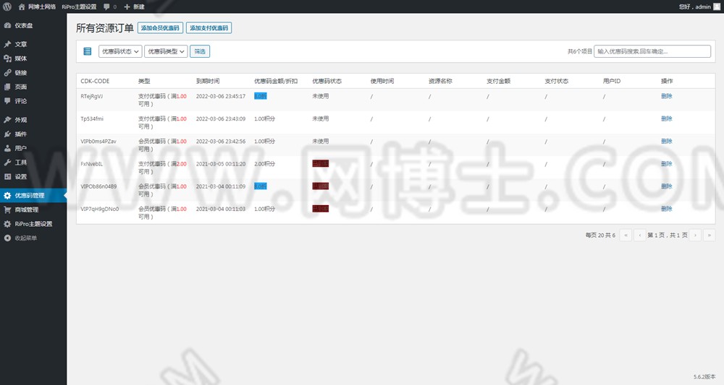Click the 优惠码状态 column header
This screenshot has height=385, width=724.
(x=327, y=81)
